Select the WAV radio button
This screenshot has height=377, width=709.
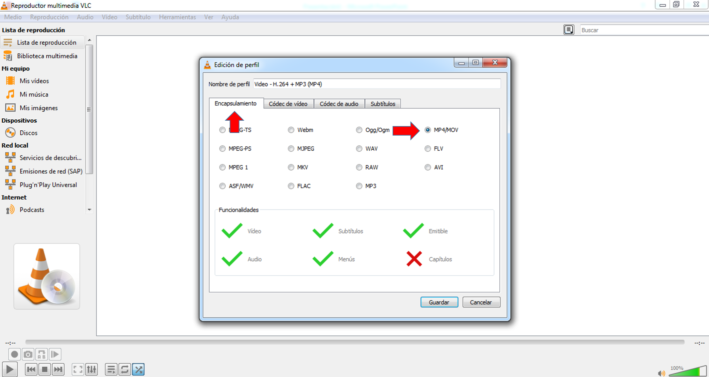[x=359, y=149]
